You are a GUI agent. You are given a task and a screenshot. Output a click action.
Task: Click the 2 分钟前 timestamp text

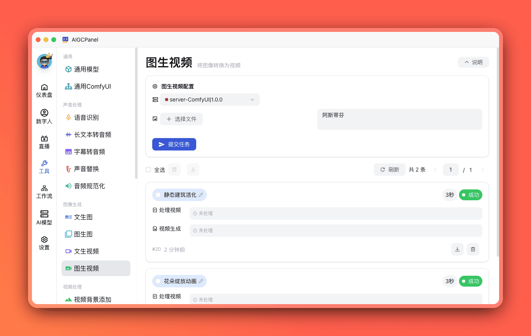(x=175, y=250)
